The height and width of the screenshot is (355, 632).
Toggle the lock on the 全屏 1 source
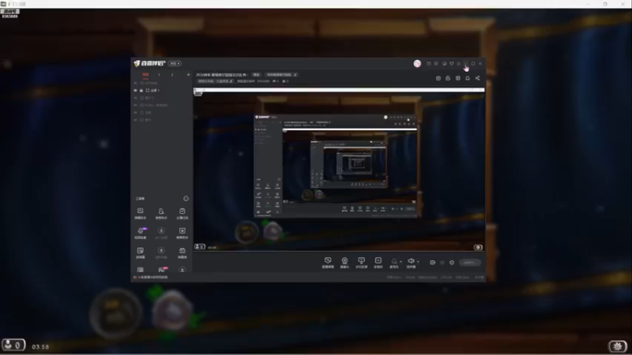pyautogui.click(x=141, y=91)
